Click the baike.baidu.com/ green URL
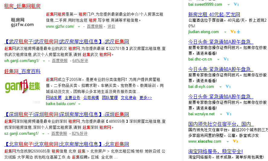The height and width of the screenshot is (161, 268). point(61,104)
